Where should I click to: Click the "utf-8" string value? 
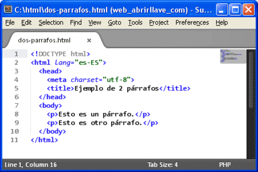pos(117,80)
